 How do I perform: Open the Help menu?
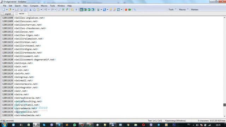pyautogui.click(x=70, y=6)
